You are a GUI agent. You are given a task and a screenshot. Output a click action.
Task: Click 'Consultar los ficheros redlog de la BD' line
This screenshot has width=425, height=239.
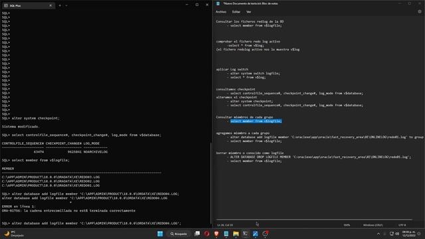(x=250, y=21)
